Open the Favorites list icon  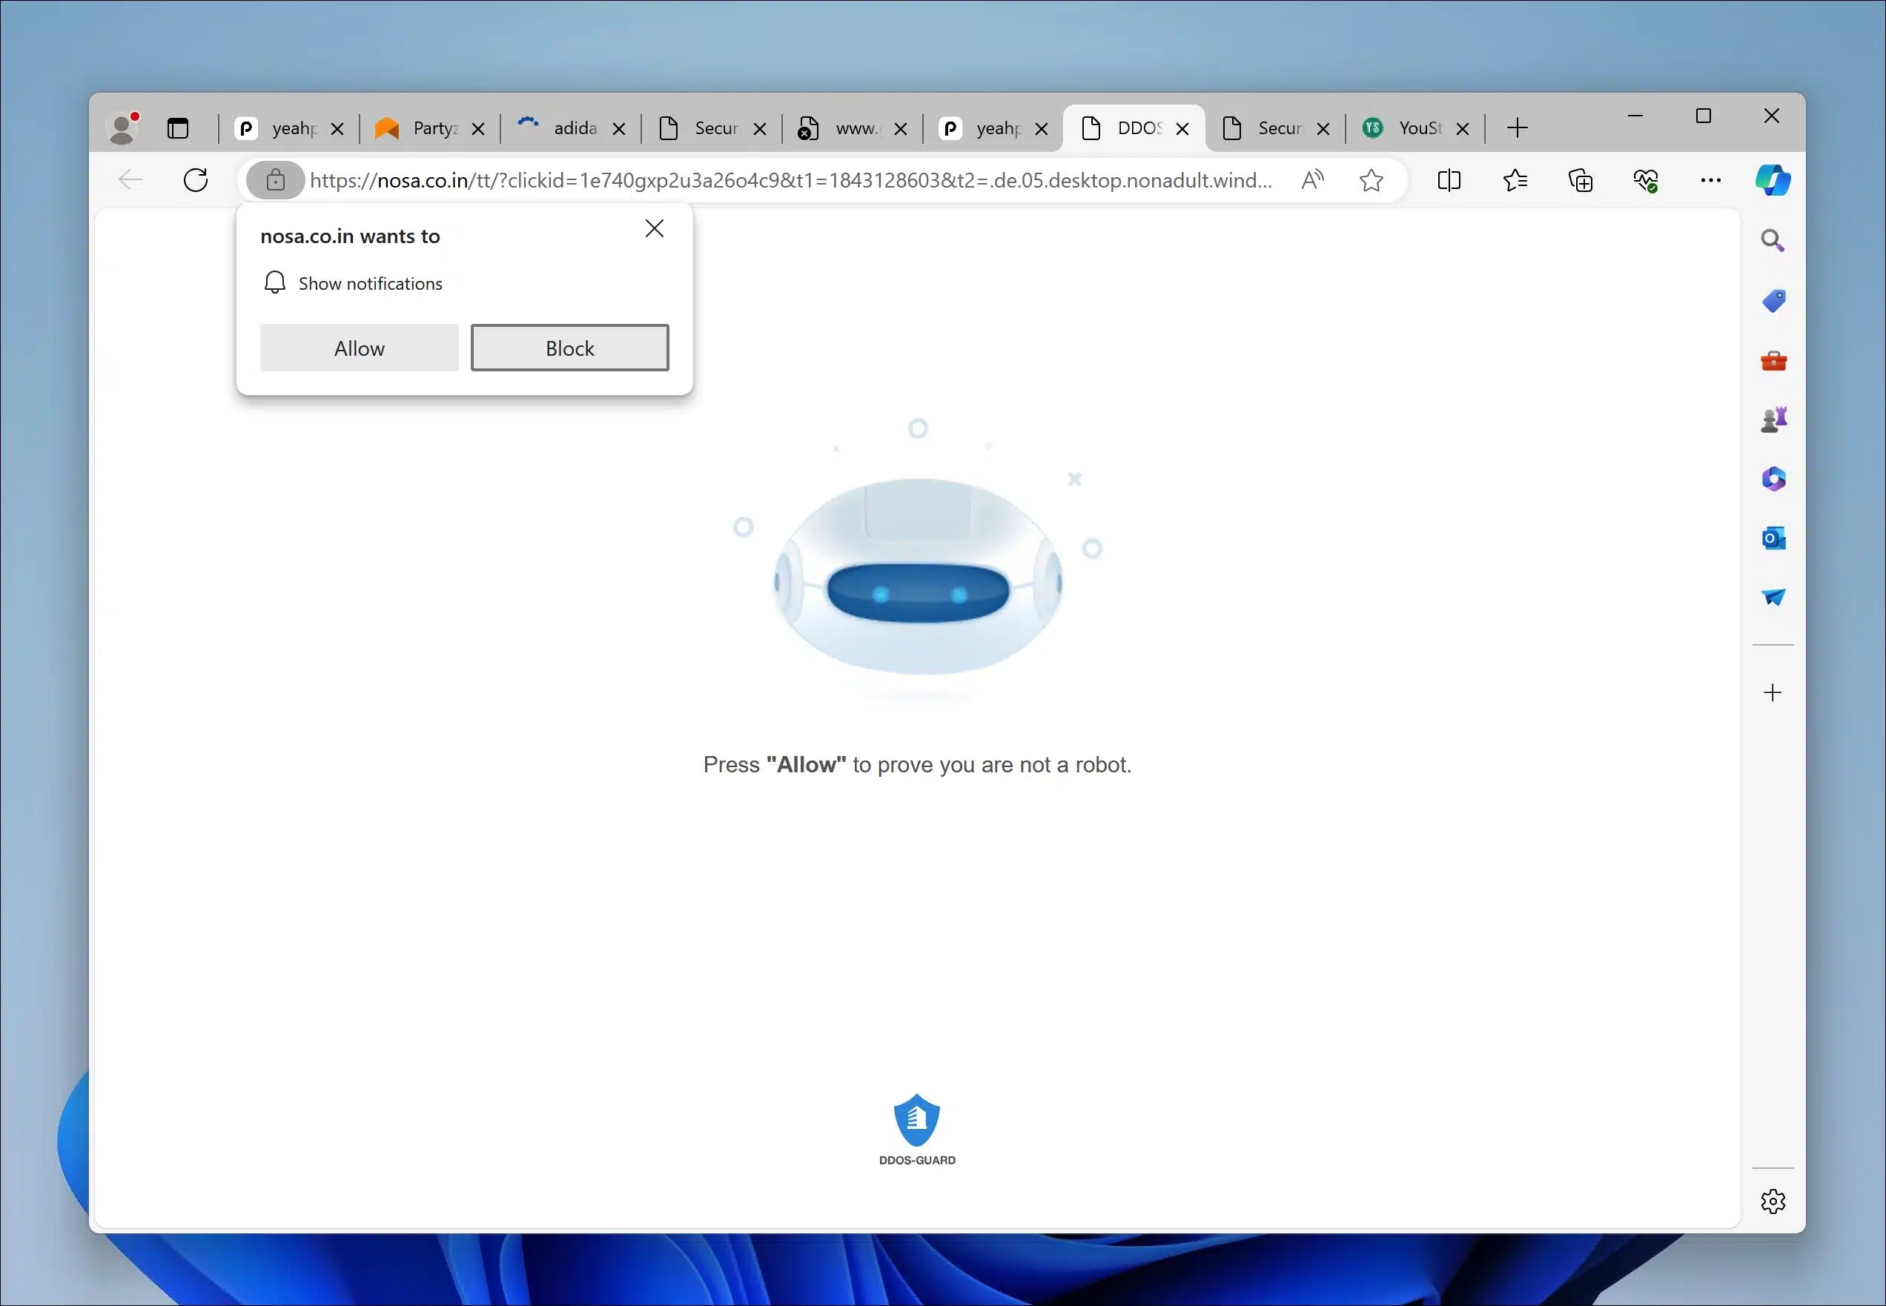(x=1515, y=180)
